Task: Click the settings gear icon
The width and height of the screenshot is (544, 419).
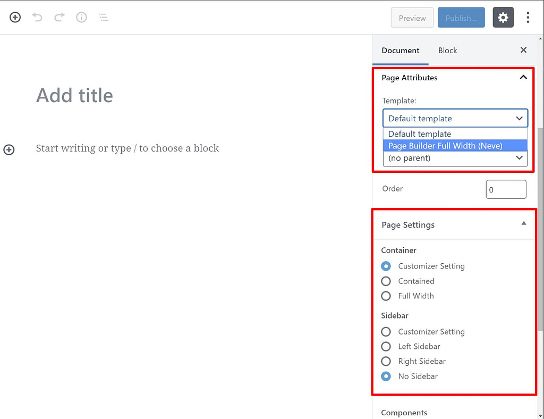Action: [x=503, y=17]
